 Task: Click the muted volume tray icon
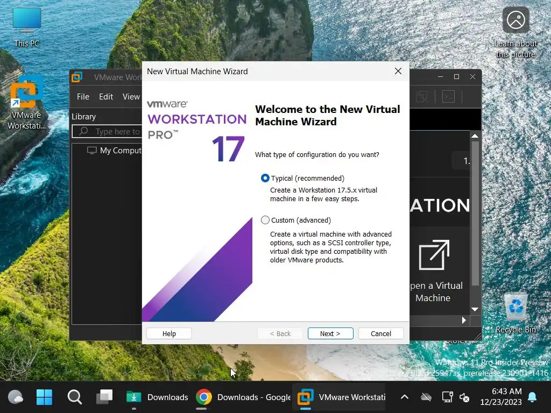(x=464, y=397)
